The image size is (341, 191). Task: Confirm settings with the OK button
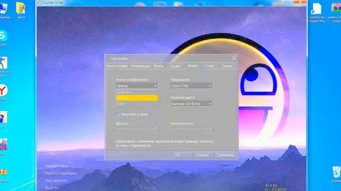(184, 155)
